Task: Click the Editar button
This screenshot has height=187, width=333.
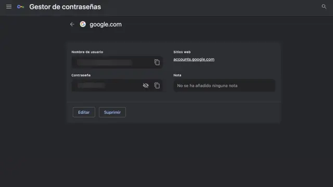Action: pyautogui.click(x=84, y=112)
